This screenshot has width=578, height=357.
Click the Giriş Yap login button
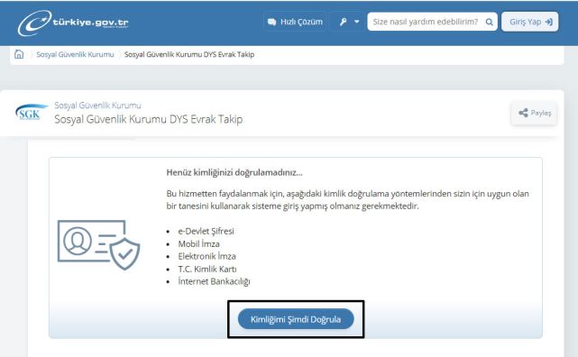point(530,22)
